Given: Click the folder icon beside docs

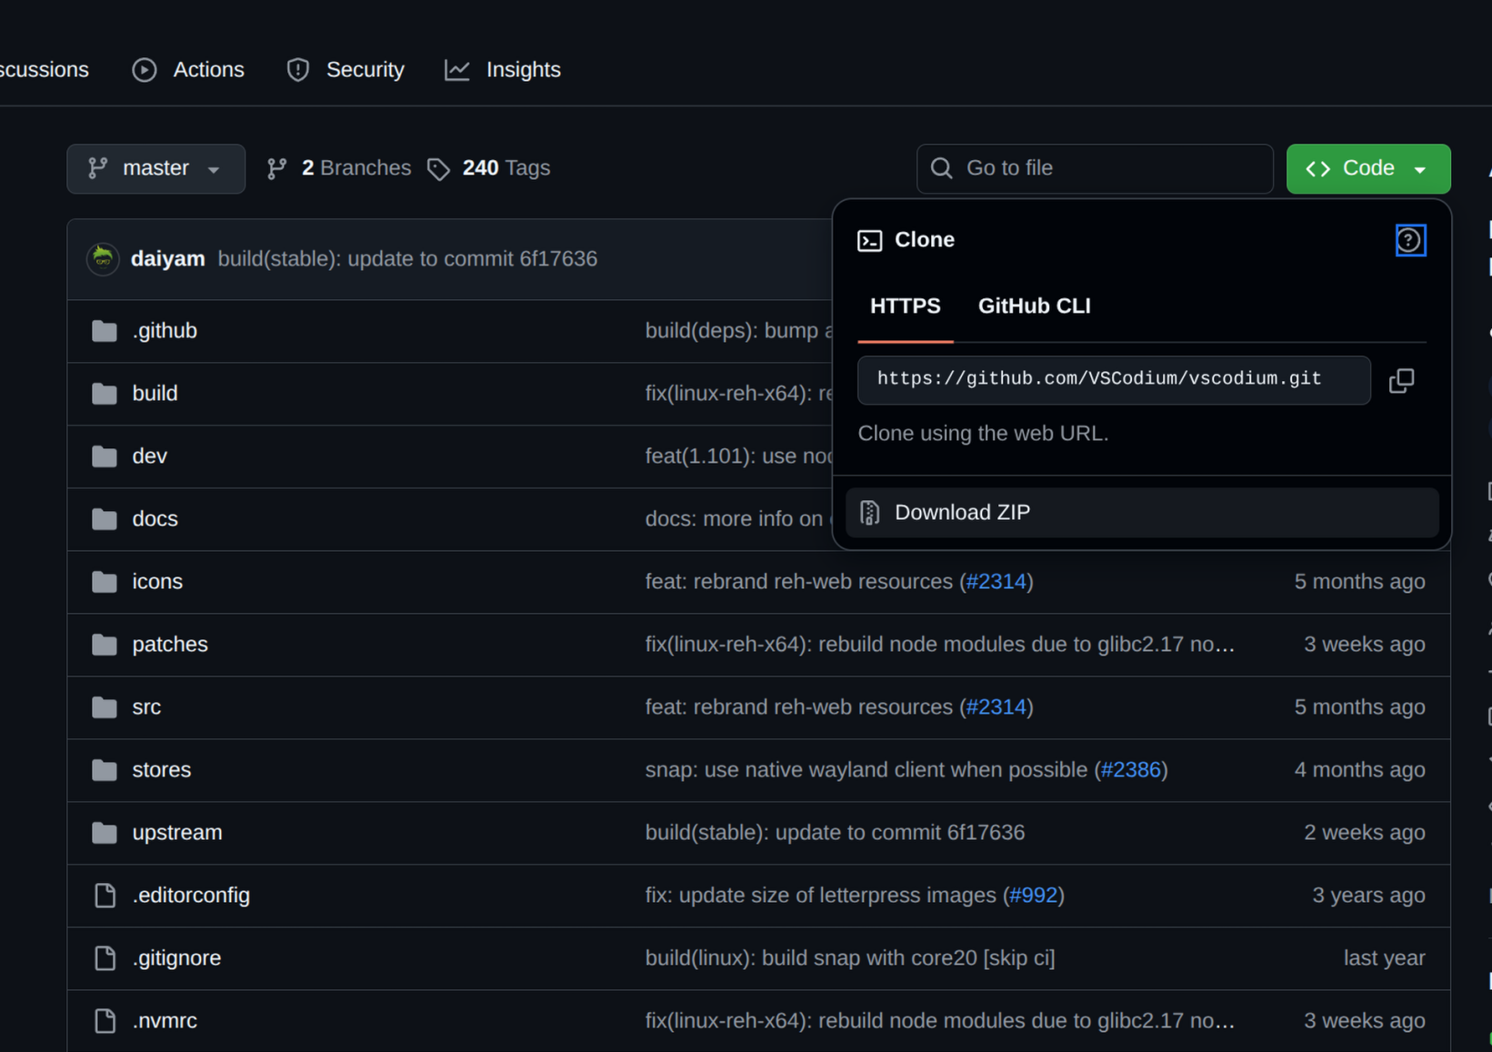Looking at the screenshot, I should click(x=105, y=519).
